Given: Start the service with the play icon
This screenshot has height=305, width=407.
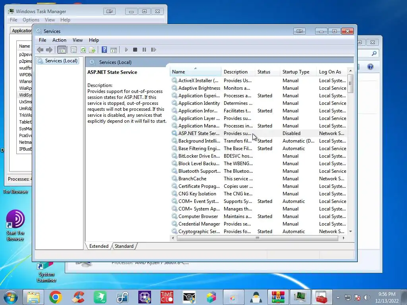Looking at the screenshot, I should pyautogui.click(x=126, y=50).
